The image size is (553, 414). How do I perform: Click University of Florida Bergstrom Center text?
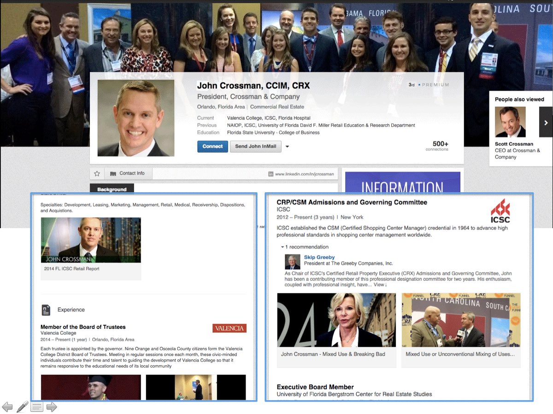[x=354, y=394]
